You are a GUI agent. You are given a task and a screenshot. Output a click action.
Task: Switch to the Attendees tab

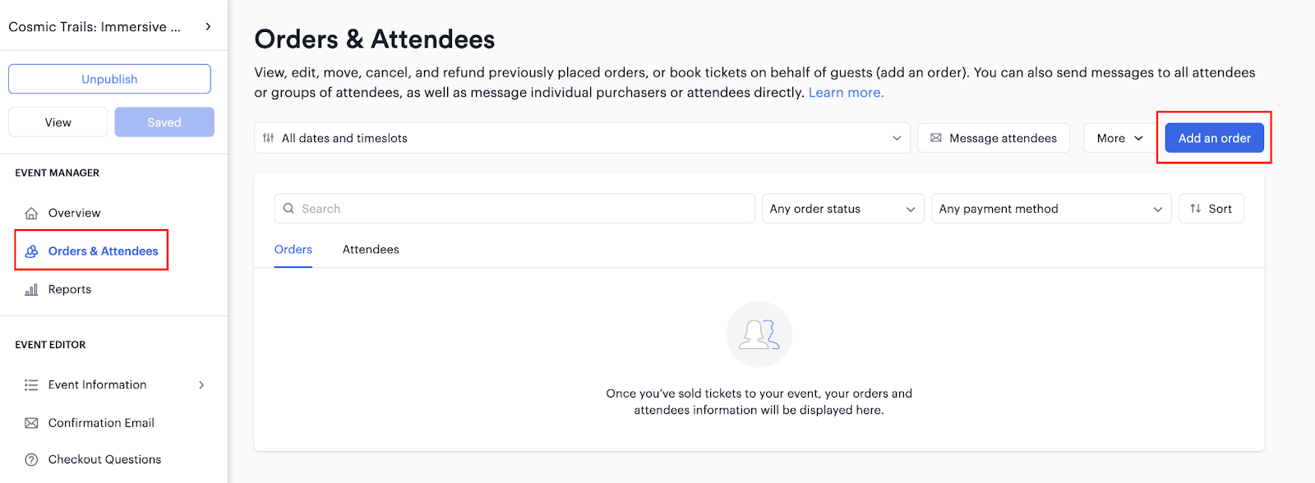click(x=371, y=250)
